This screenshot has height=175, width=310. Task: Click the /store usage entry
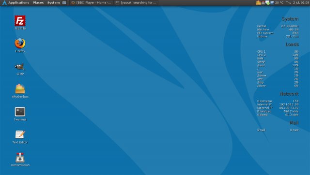pos(278,86)
